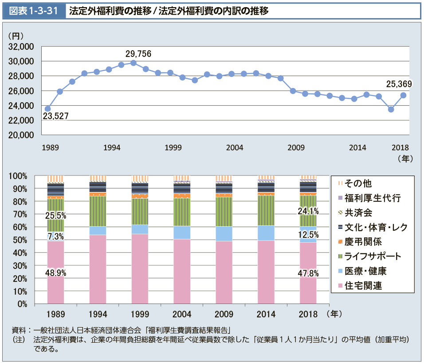Screen dimensions: 424x364
Task: Click the 慶弔関係 orange legend marker
Action: click(340, 242)
